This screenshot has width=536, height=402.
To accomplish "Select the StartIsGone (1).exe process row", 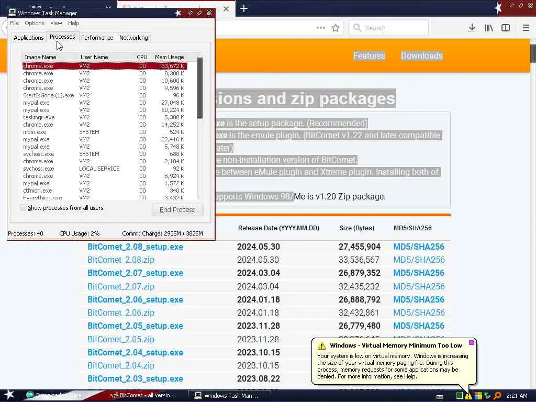I will (x=104, y=95).
